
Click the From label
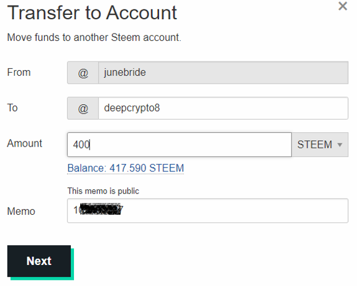19,72
